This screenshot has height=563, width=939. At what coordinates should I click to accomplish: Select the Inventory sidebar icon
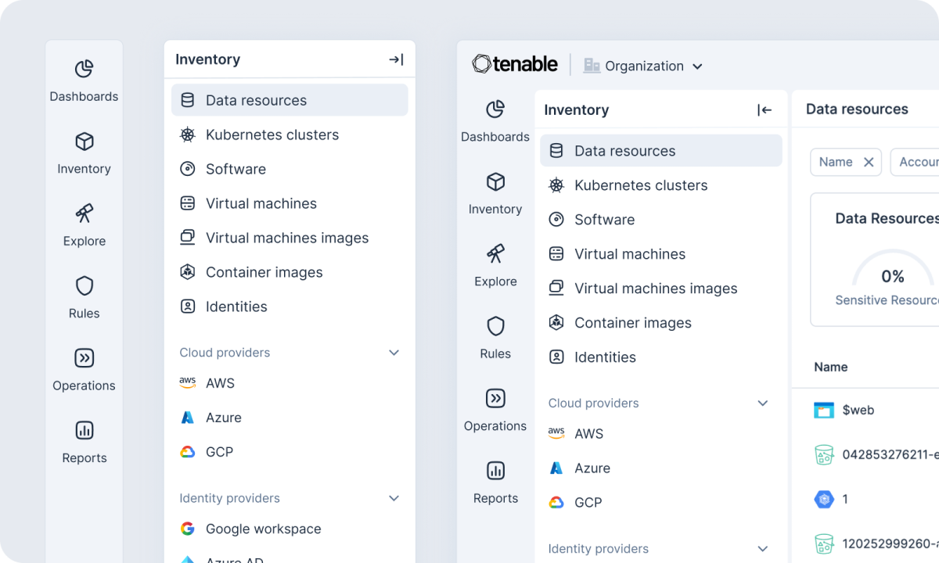click(495, 181)
